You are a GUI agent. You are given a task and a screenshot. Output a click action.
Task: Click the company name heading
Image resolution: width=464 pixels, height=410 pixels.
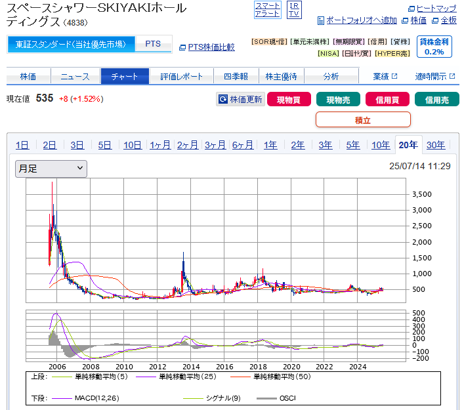[96, 15]
